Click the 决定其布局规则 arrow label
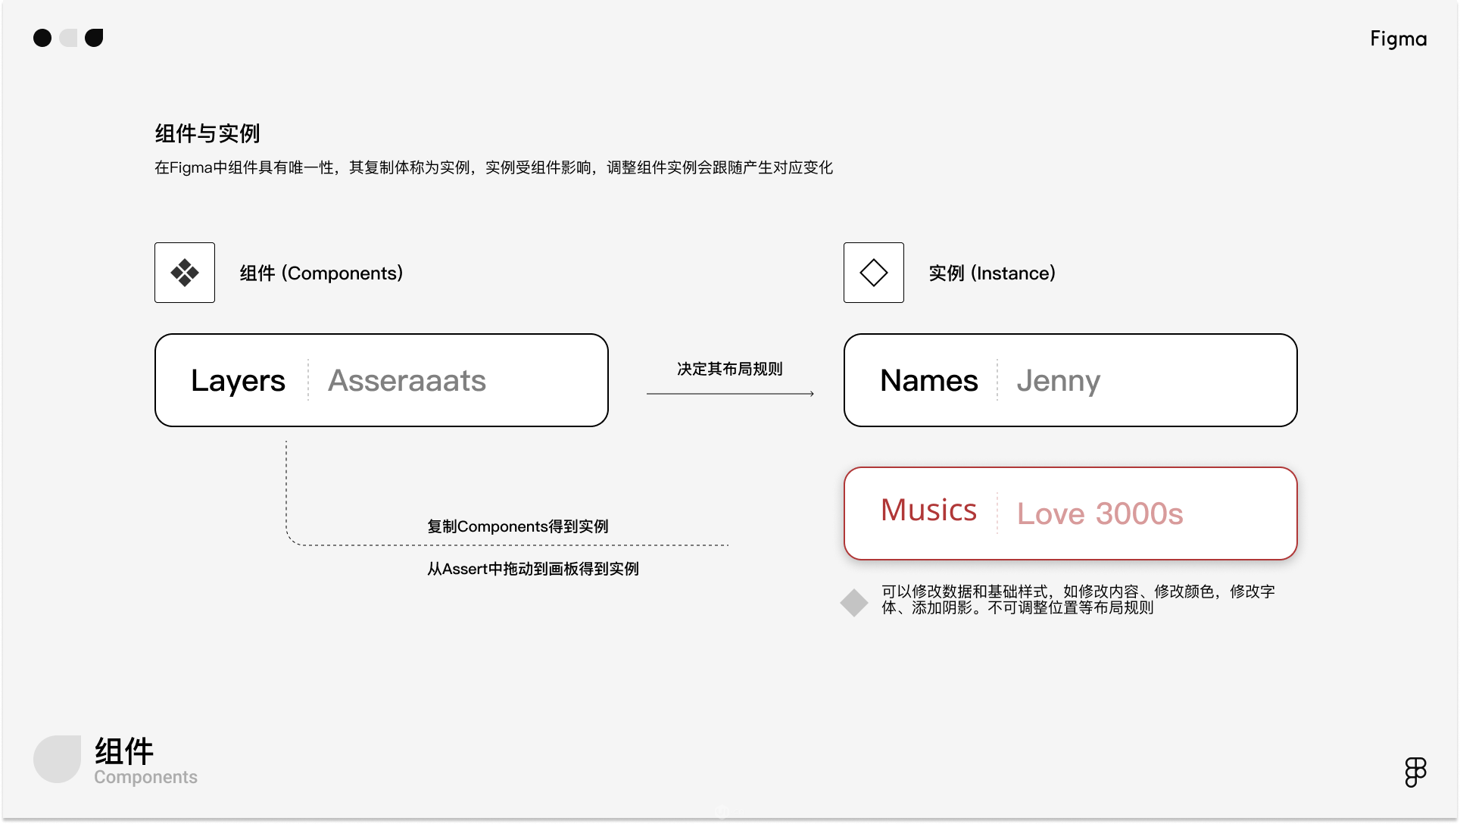This screenshot has width=1460, height=824. (x=729, y=369)
